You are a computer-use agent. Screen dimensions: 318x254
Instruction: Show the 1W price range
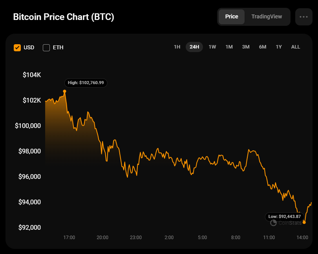click(212, 47)
